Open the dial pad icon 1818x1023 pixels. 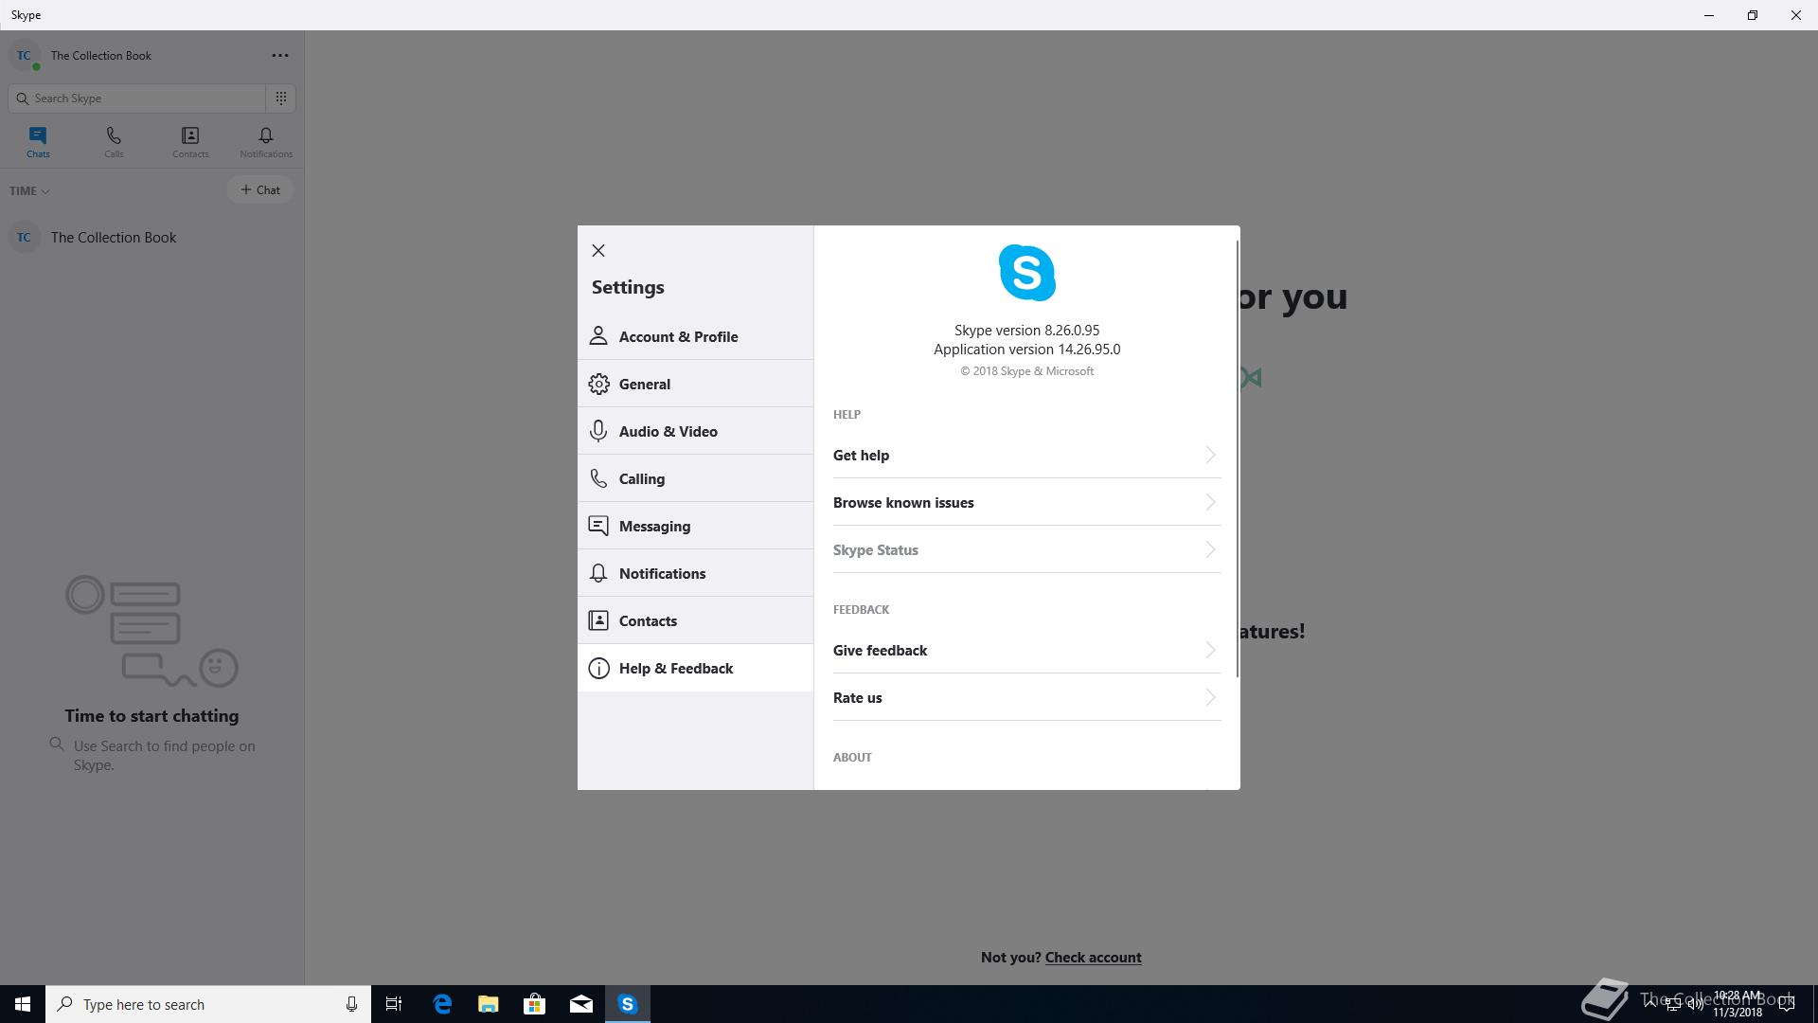(x=281, y=99)
